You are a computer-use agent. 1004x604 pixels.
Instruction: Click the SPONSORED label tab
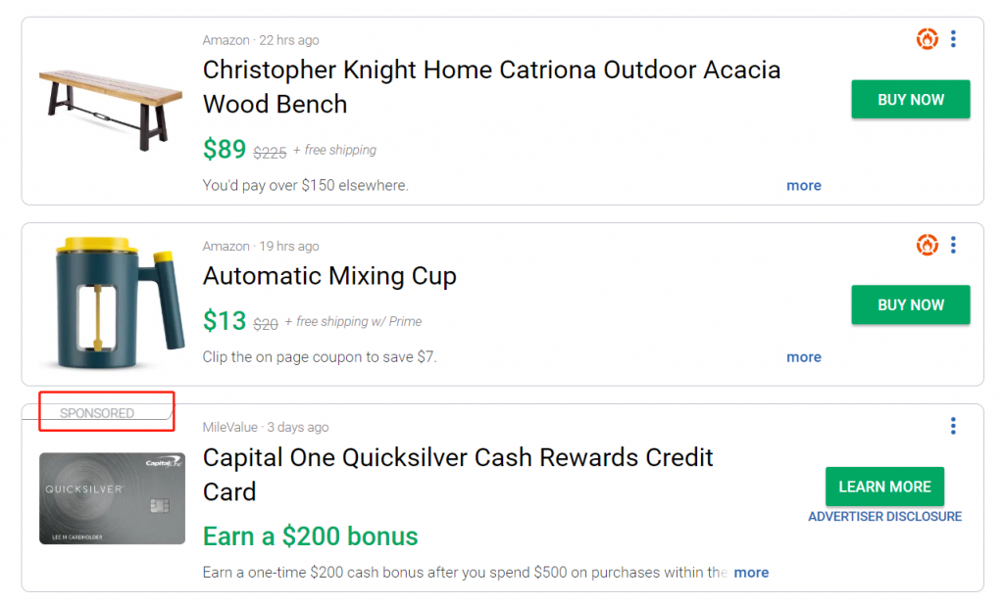pos(97,413)
